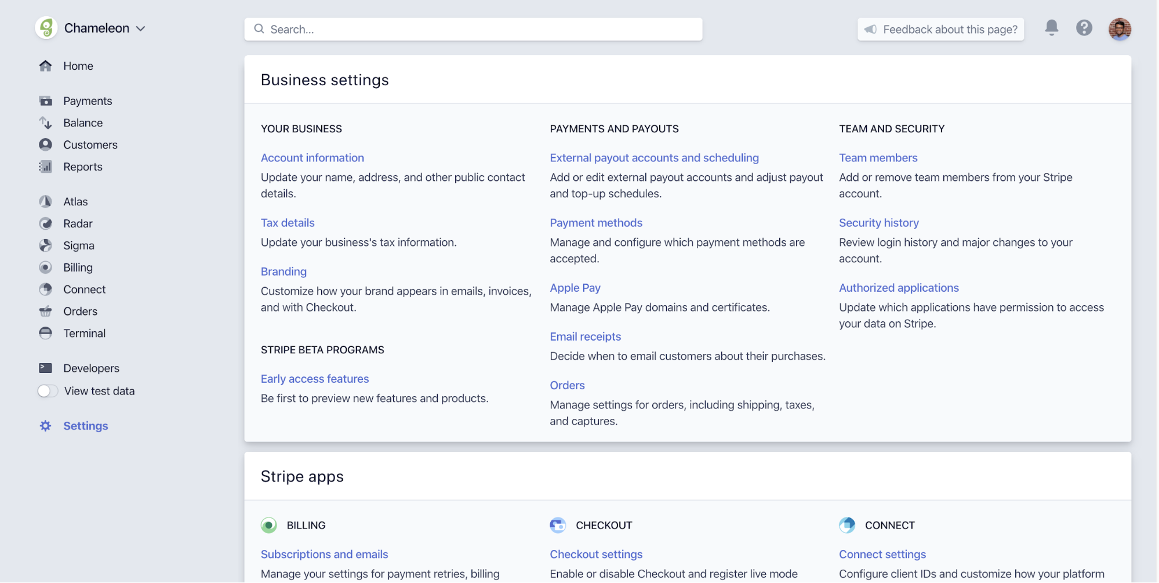
Task: Open Sigma in the sidebar
Action: click(79, 245)
